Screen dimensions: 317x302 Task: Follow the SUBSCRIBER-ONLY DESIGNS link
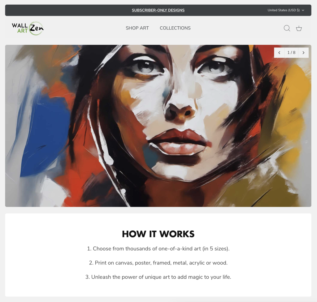(x=158, y=10)
